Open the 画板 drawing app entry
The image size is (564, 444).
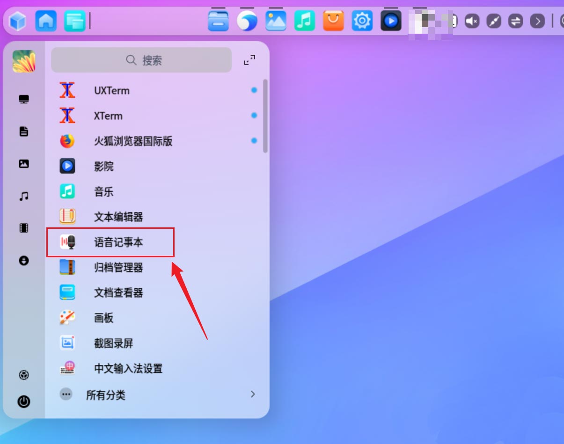point(157,318)
